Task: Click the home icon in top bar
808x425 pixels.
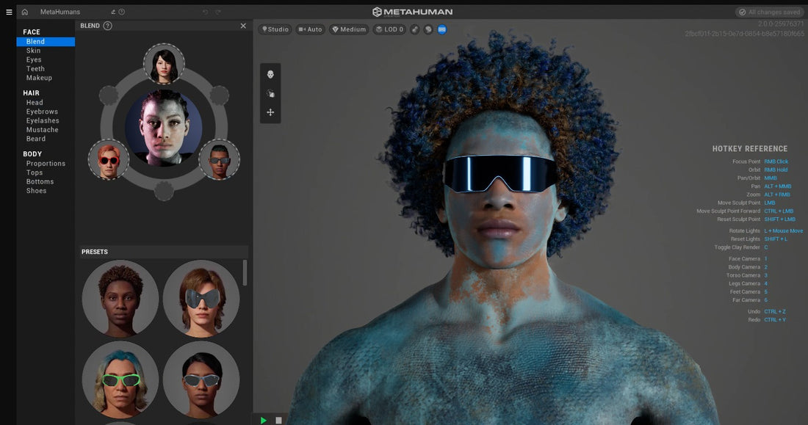Action: tap(25, 12)
